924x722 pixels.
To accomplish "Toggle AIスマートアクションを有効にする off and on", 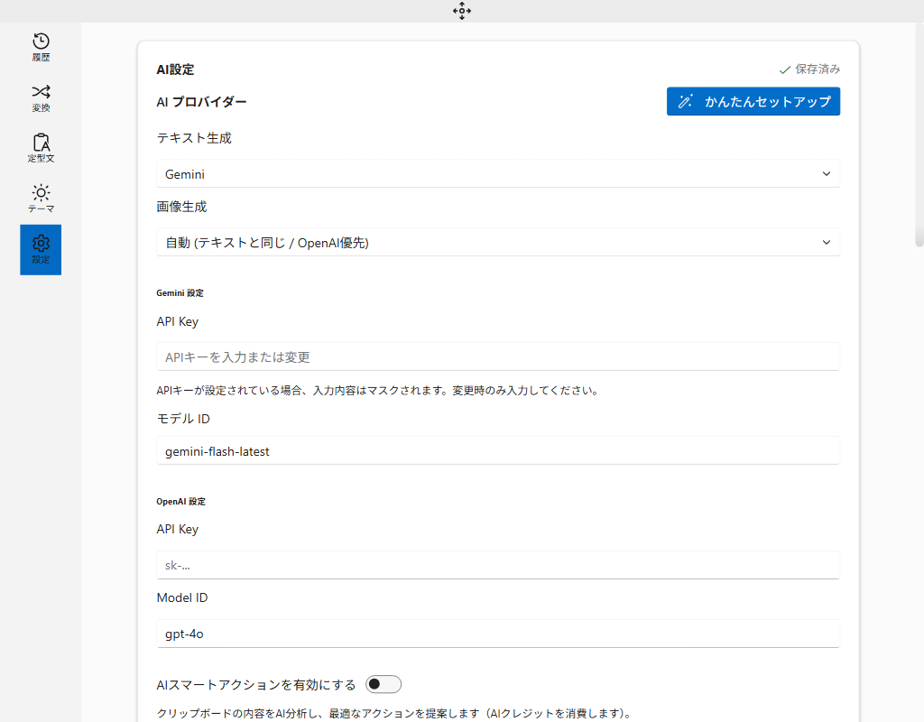I will coord(383,684).
